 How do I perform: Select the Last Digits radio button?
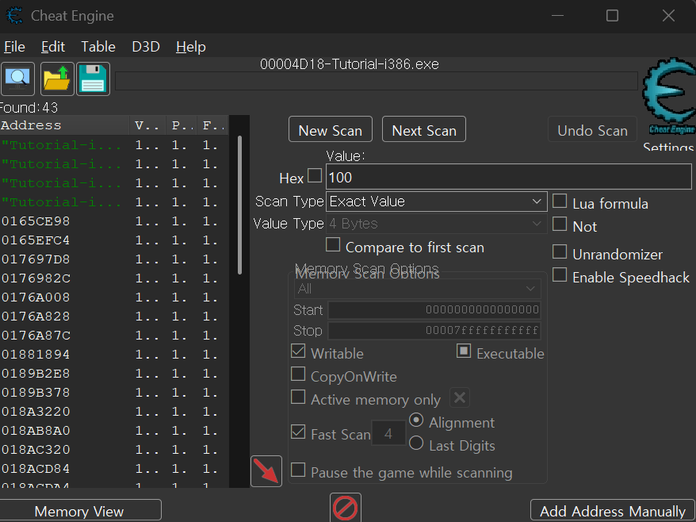pyautogui.click(x=416, y=444)
